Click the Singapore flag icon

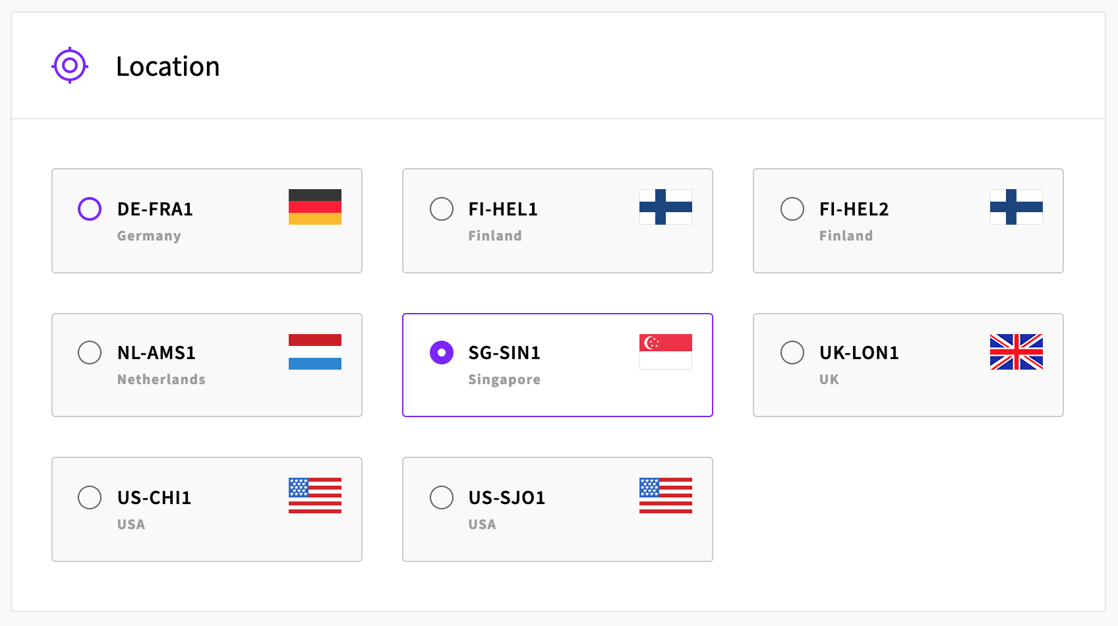(665, 352)
